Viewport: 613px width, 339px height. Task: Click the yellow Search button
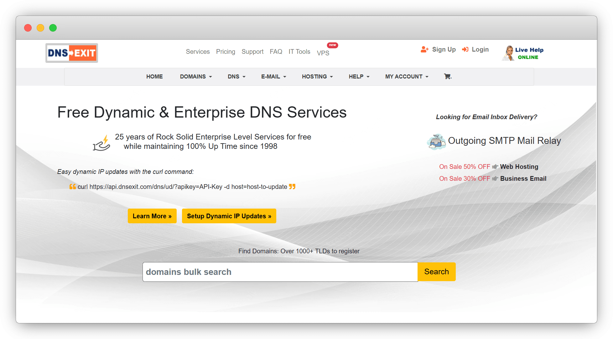tap(436, 272)
